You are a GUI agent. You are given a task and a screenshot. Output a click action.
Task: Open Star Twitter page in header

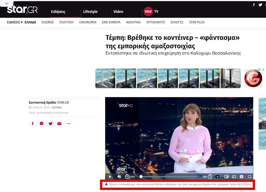tap(260, 5)
